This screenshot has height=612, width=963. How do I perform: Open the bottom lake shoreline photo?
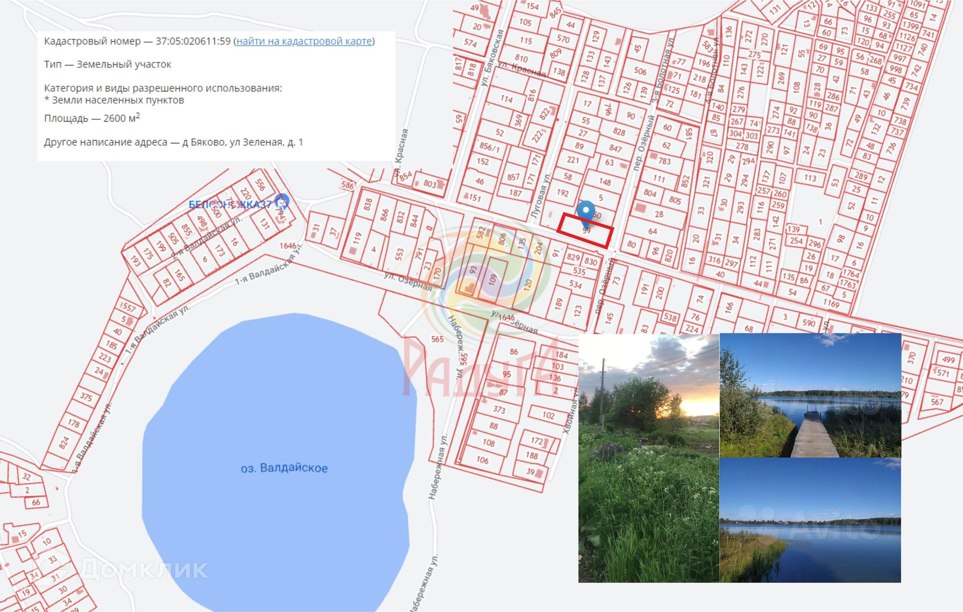810,520
